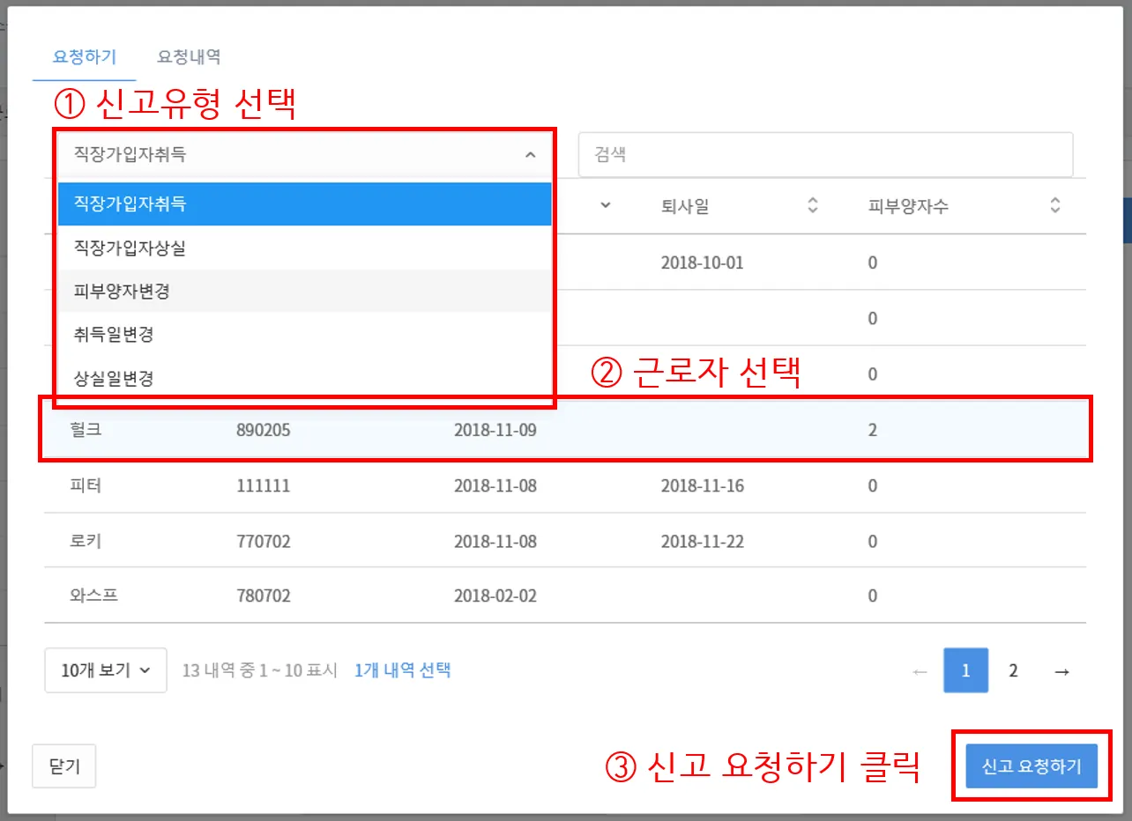Collapse the report type dropdown via its chevron
1132x821 pixels.
coord(529,154)
